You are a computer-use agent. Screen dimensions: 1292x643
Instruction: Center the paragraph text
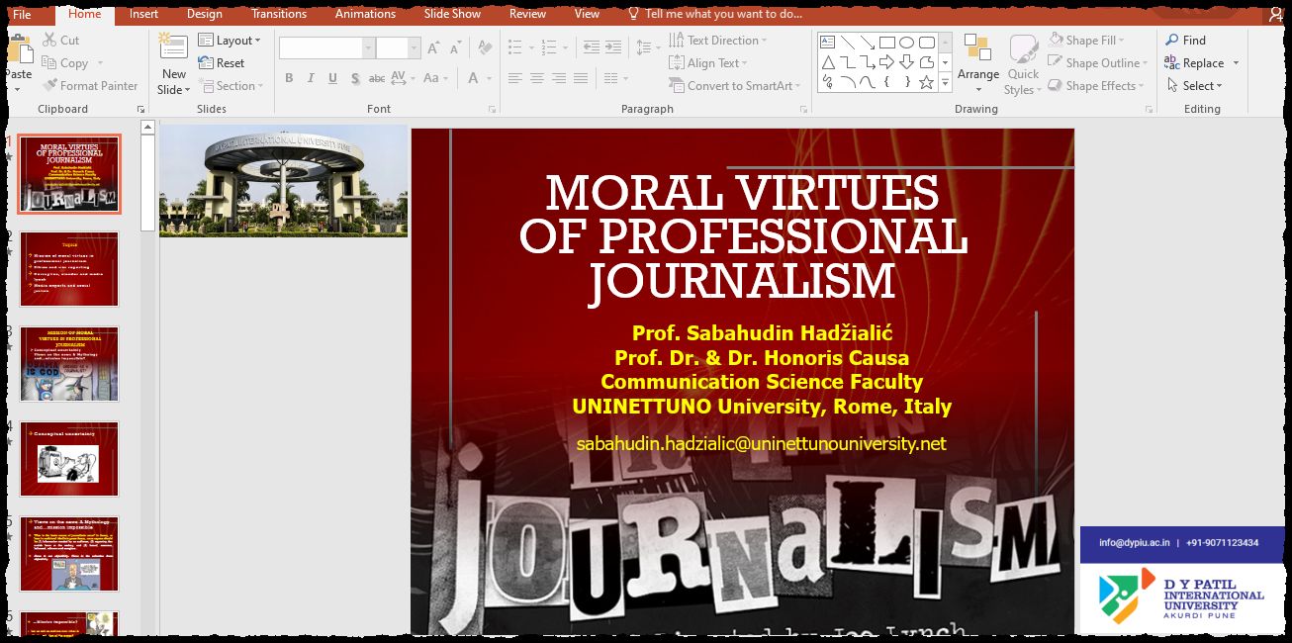[x=537, y=78]
